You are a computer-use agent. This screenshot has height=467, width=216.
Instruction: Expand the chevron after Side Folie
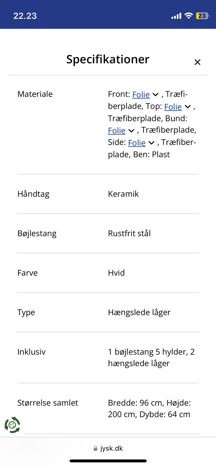151,143
